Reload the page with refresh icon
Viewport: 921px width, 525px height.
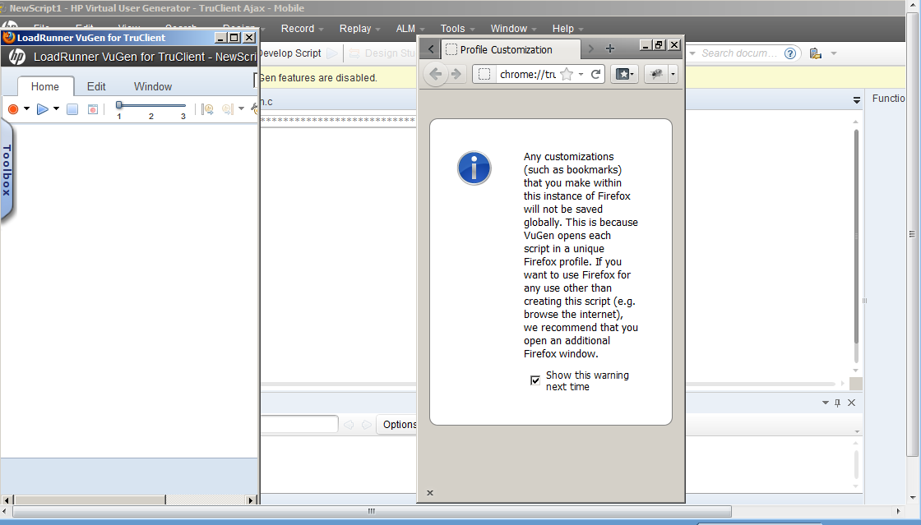click(x=595, y=74)
